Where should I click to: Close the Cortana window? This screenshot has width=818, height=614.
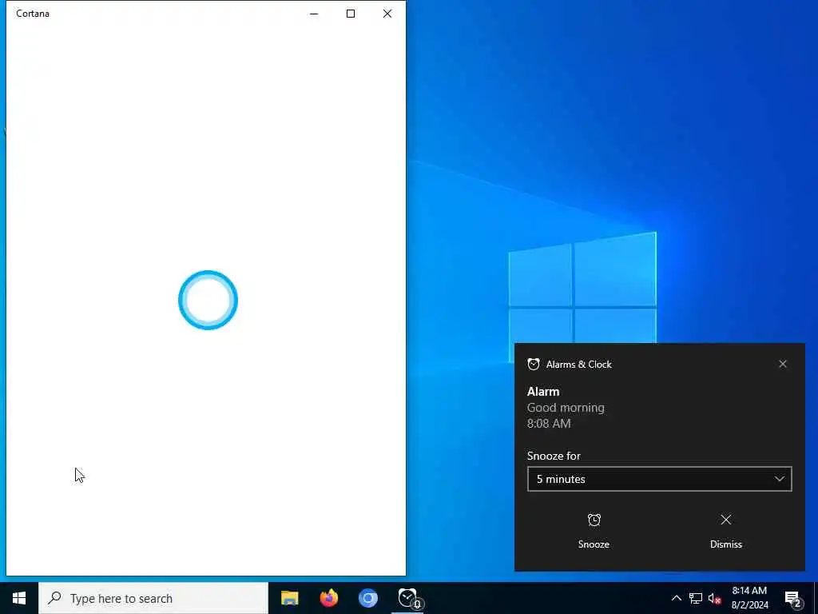(387, 14)
